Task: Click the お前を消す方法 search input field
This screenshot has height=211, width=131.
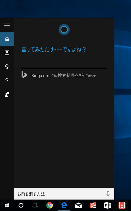Action: [x=64, y=194]
